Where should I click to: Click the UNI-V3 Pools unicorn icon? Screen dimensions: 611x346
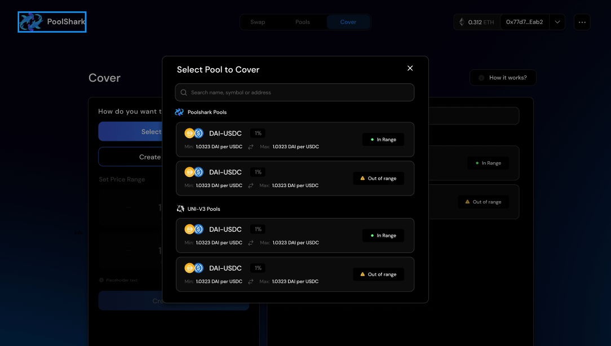click(x=180, y=209)
